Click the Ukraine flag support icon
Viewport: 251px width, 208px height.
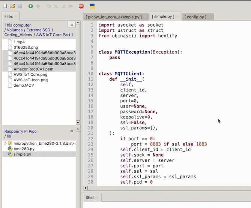92,6
